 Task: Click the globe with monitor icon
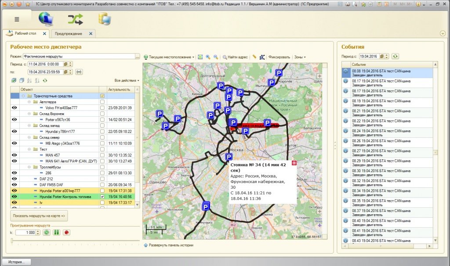point(46,19)
